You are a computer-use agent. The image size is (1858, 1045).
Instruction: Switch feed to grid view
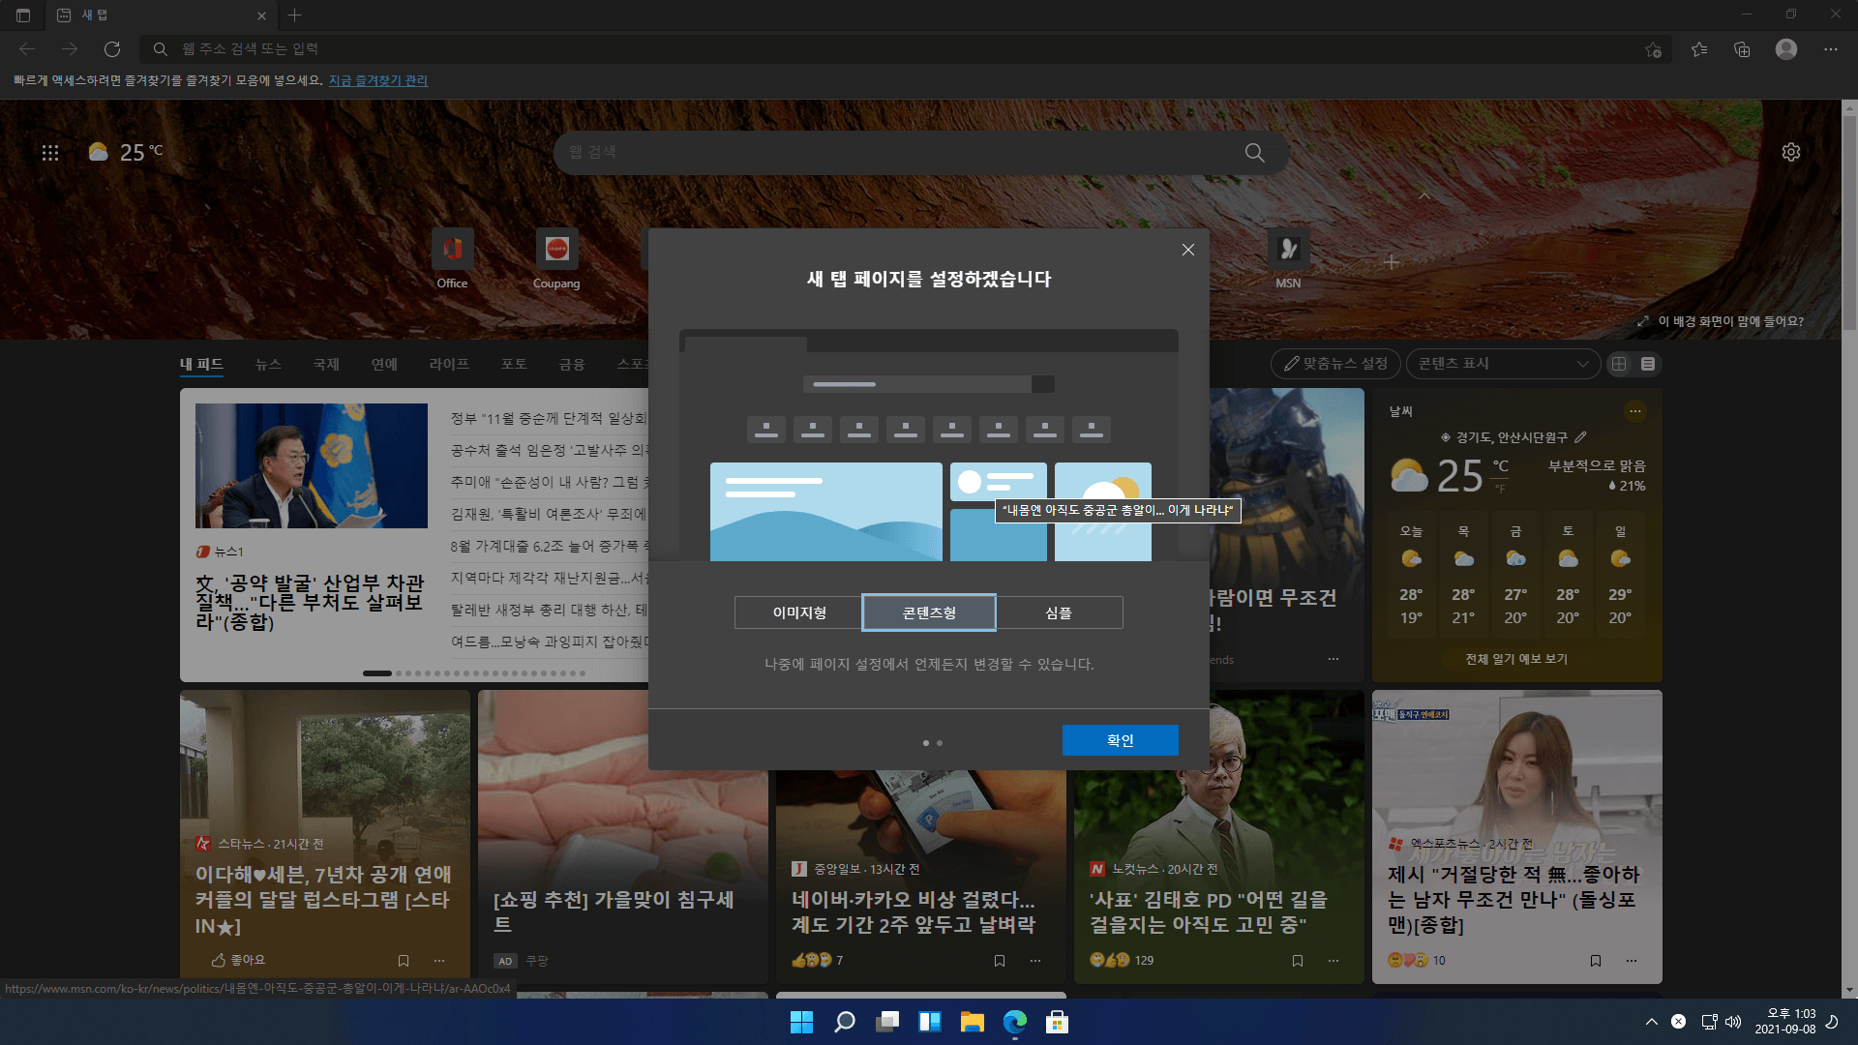pos(1619,364)
